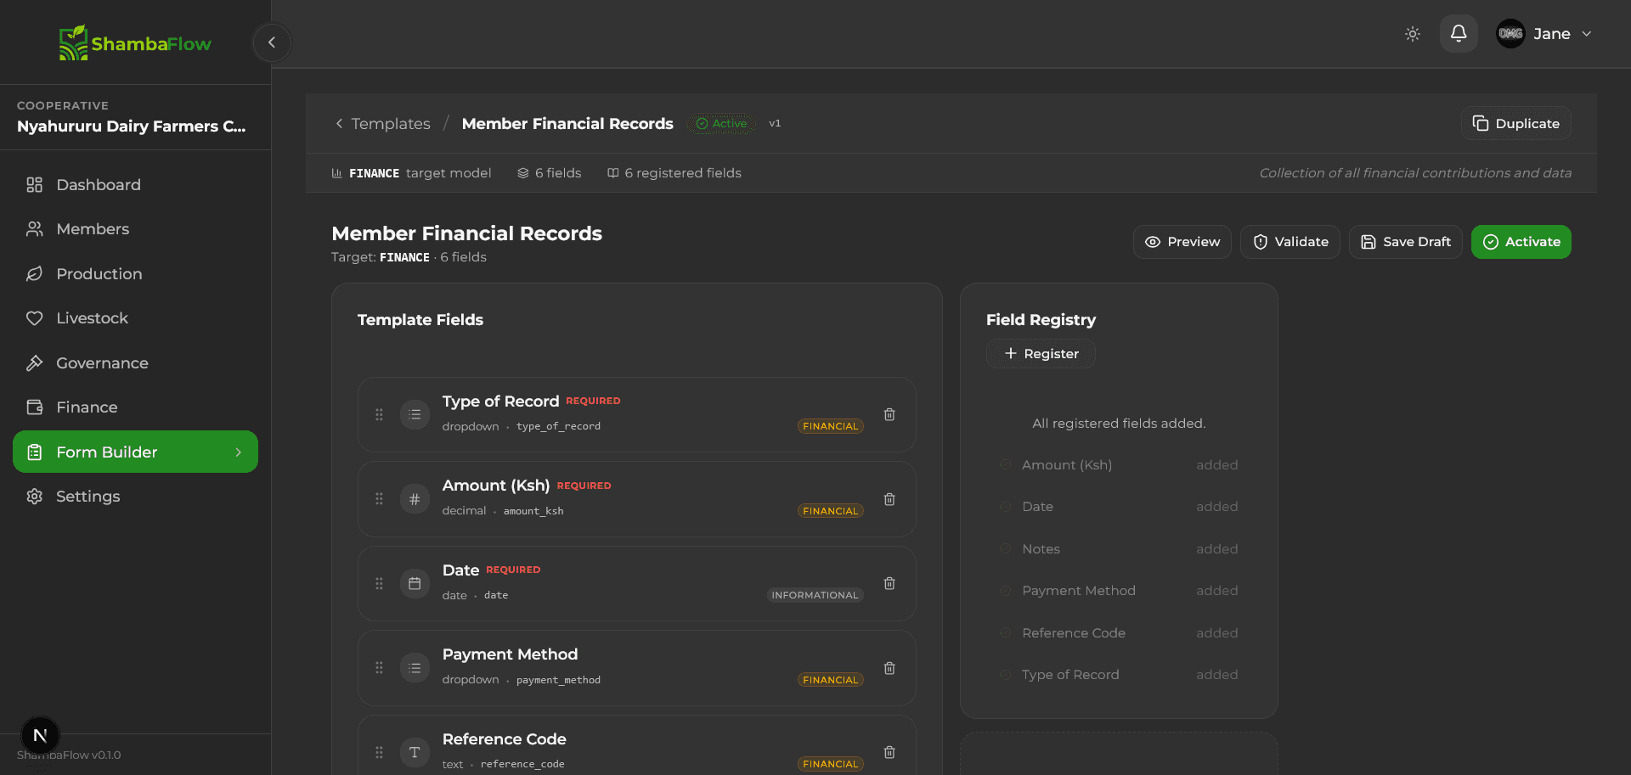Click the v1 version label
Screen dimensions: 1631x775
[x=775, y=123]
